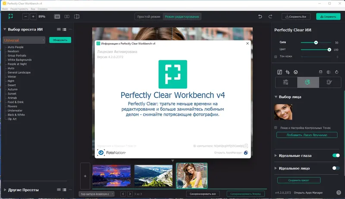This screenshot has width=345, height=199.
Task: Click Add Face Manually button
Action: click(x=307, y=135)
